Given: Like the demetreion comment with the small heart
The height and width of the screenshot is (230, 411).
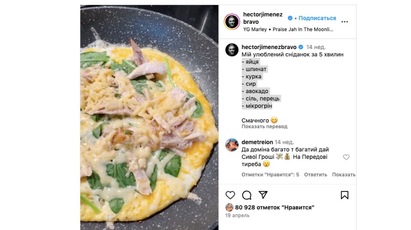Looking at the screenshot, I should click(346, 157).
